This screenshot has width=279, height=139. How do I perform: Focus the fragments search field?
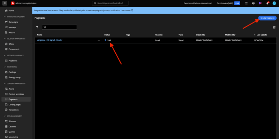pyautogui.click(x=60, y=27)
